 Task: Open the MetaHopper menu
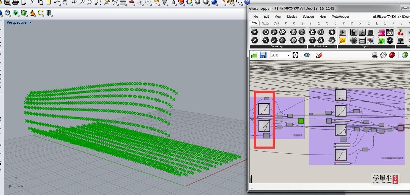[340, 17]
